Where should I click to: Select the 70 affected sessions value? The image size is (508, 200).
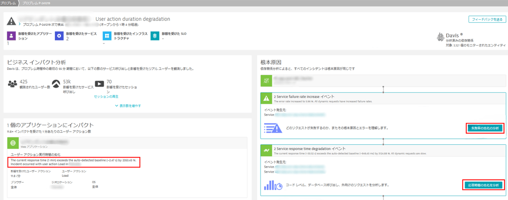[x=109, y=82]
